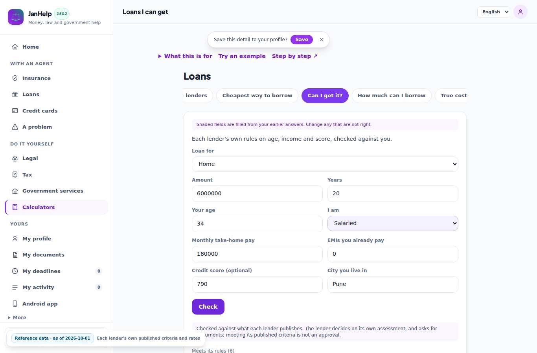Open the user account avatar icon
The height and width of the screenshot is (353, 537).
tap(520, 12)
